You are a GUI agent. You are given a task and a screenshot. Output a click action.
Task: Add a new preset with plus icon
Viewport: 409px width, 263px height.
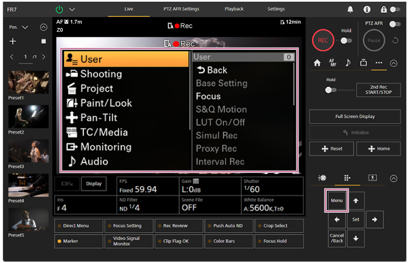tap(13, 41)
